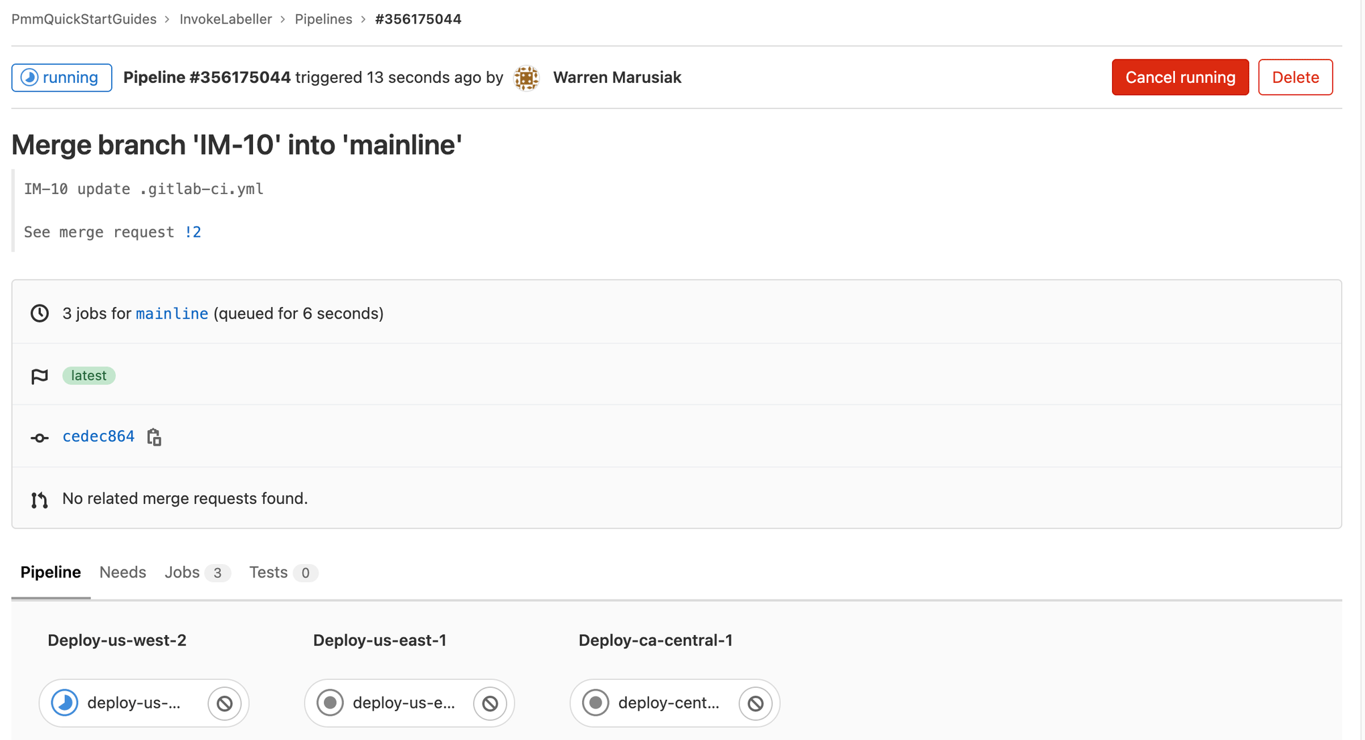Open the Needs tab
This screenshot has height=740, width=1365.
[122, 571]
